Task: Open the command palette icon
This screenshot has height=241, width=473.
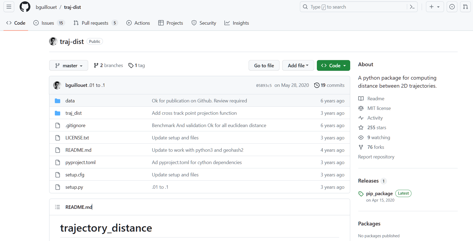Action: point(412,7)
